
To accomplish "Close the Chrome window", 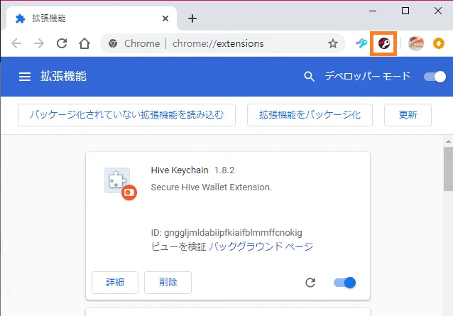I will pos(438,11).
